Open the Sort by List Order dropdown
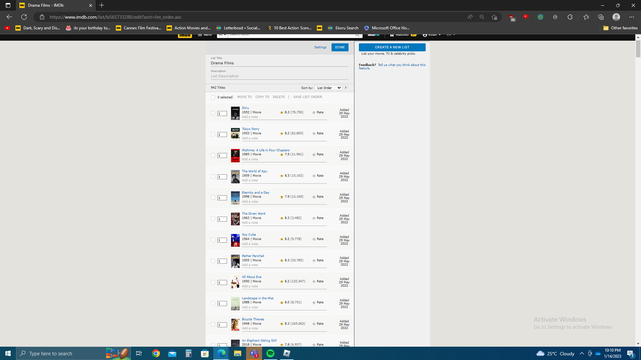The image size is (641, 360). coord(328,87)
